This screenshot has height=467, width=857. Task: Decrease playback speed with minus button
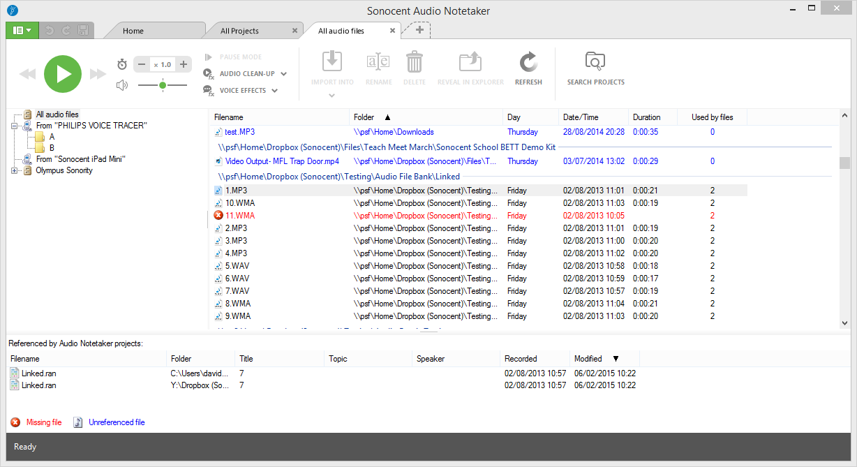(142, 64)
